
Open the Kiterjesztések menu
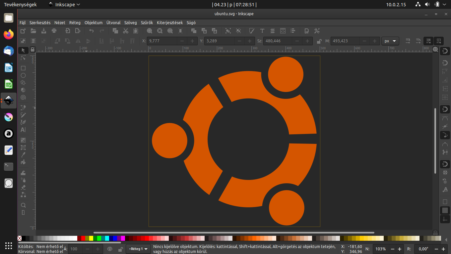click(170, 23)
